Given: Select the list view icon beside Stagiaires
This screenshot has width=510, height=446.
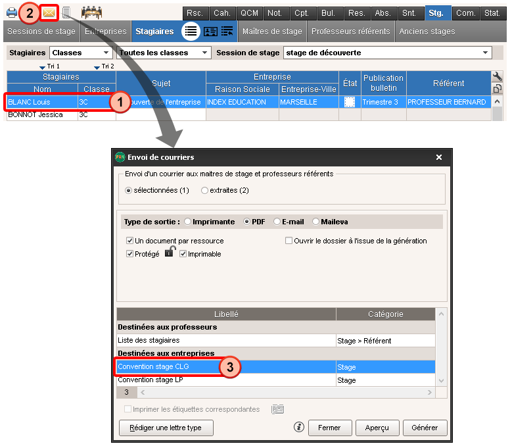Looking at the screenshot, I should pos(191,31).
